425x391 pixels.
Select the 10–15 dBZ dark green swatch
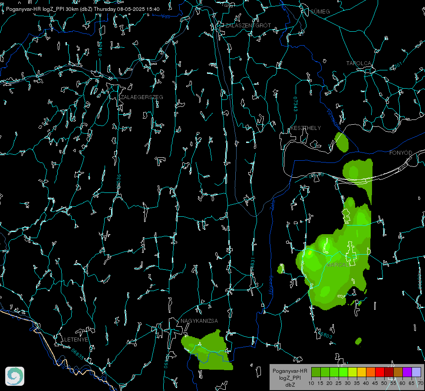click(x=316, y=372)
